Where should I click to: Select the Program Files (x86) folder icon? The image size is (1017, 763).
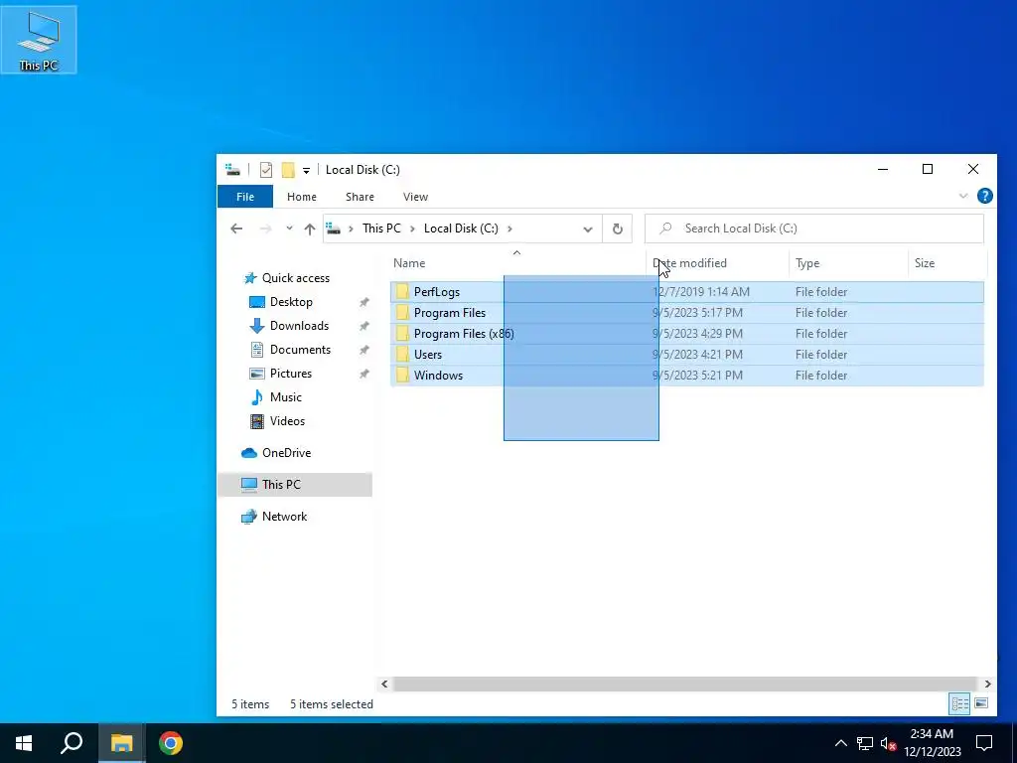tap(402, 334)
